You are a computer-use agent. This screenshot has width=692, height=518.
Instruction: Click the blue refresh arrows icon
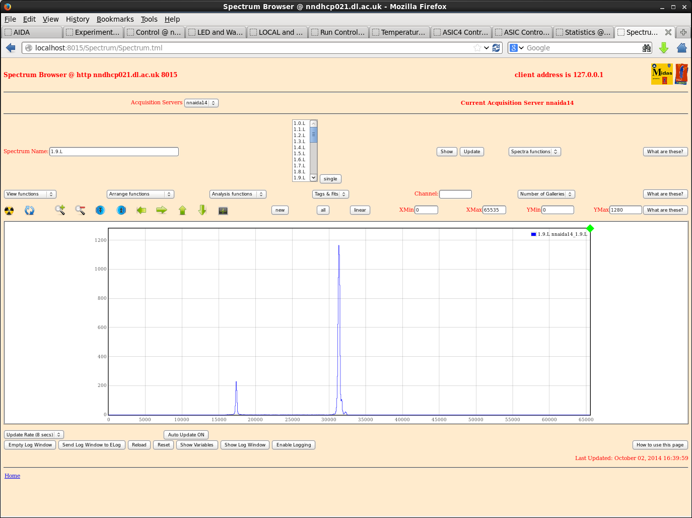(30, 211)
